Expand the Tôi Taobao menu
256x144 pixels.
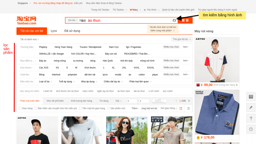click(120, 10)
